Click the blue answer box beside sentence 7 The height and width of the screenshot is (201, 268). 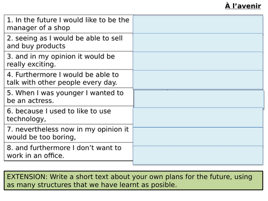(x=198, y=137)
